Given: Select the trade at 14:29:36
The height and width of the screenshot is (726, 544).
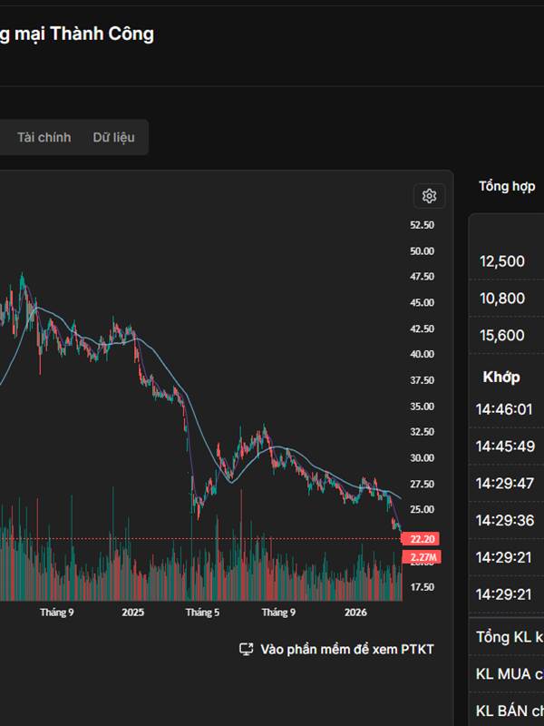Looking at the screenshot, I should coord(505,521).
